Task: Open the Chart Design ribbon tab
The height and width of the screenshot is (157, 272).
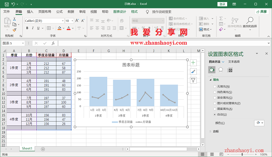Action: pos(120,12)
